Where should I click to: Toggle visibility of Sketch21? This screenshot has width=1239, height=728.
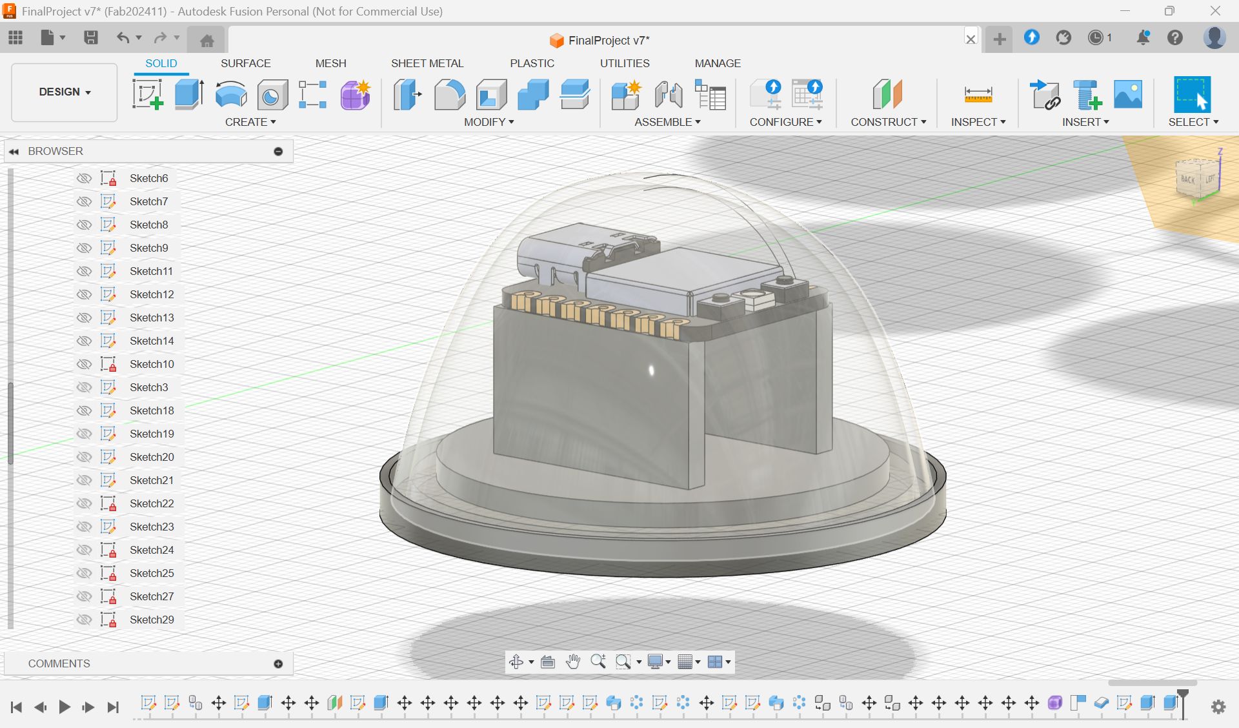(x=84, y=480)
